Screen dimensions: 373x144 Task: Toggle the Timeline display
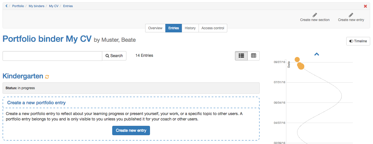[x=358, y=41]
